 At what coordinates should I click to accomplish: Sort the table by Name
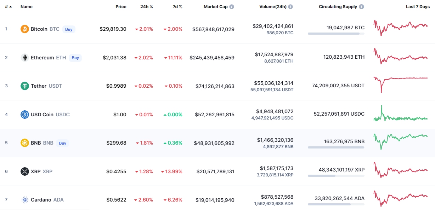pos(27,7)
